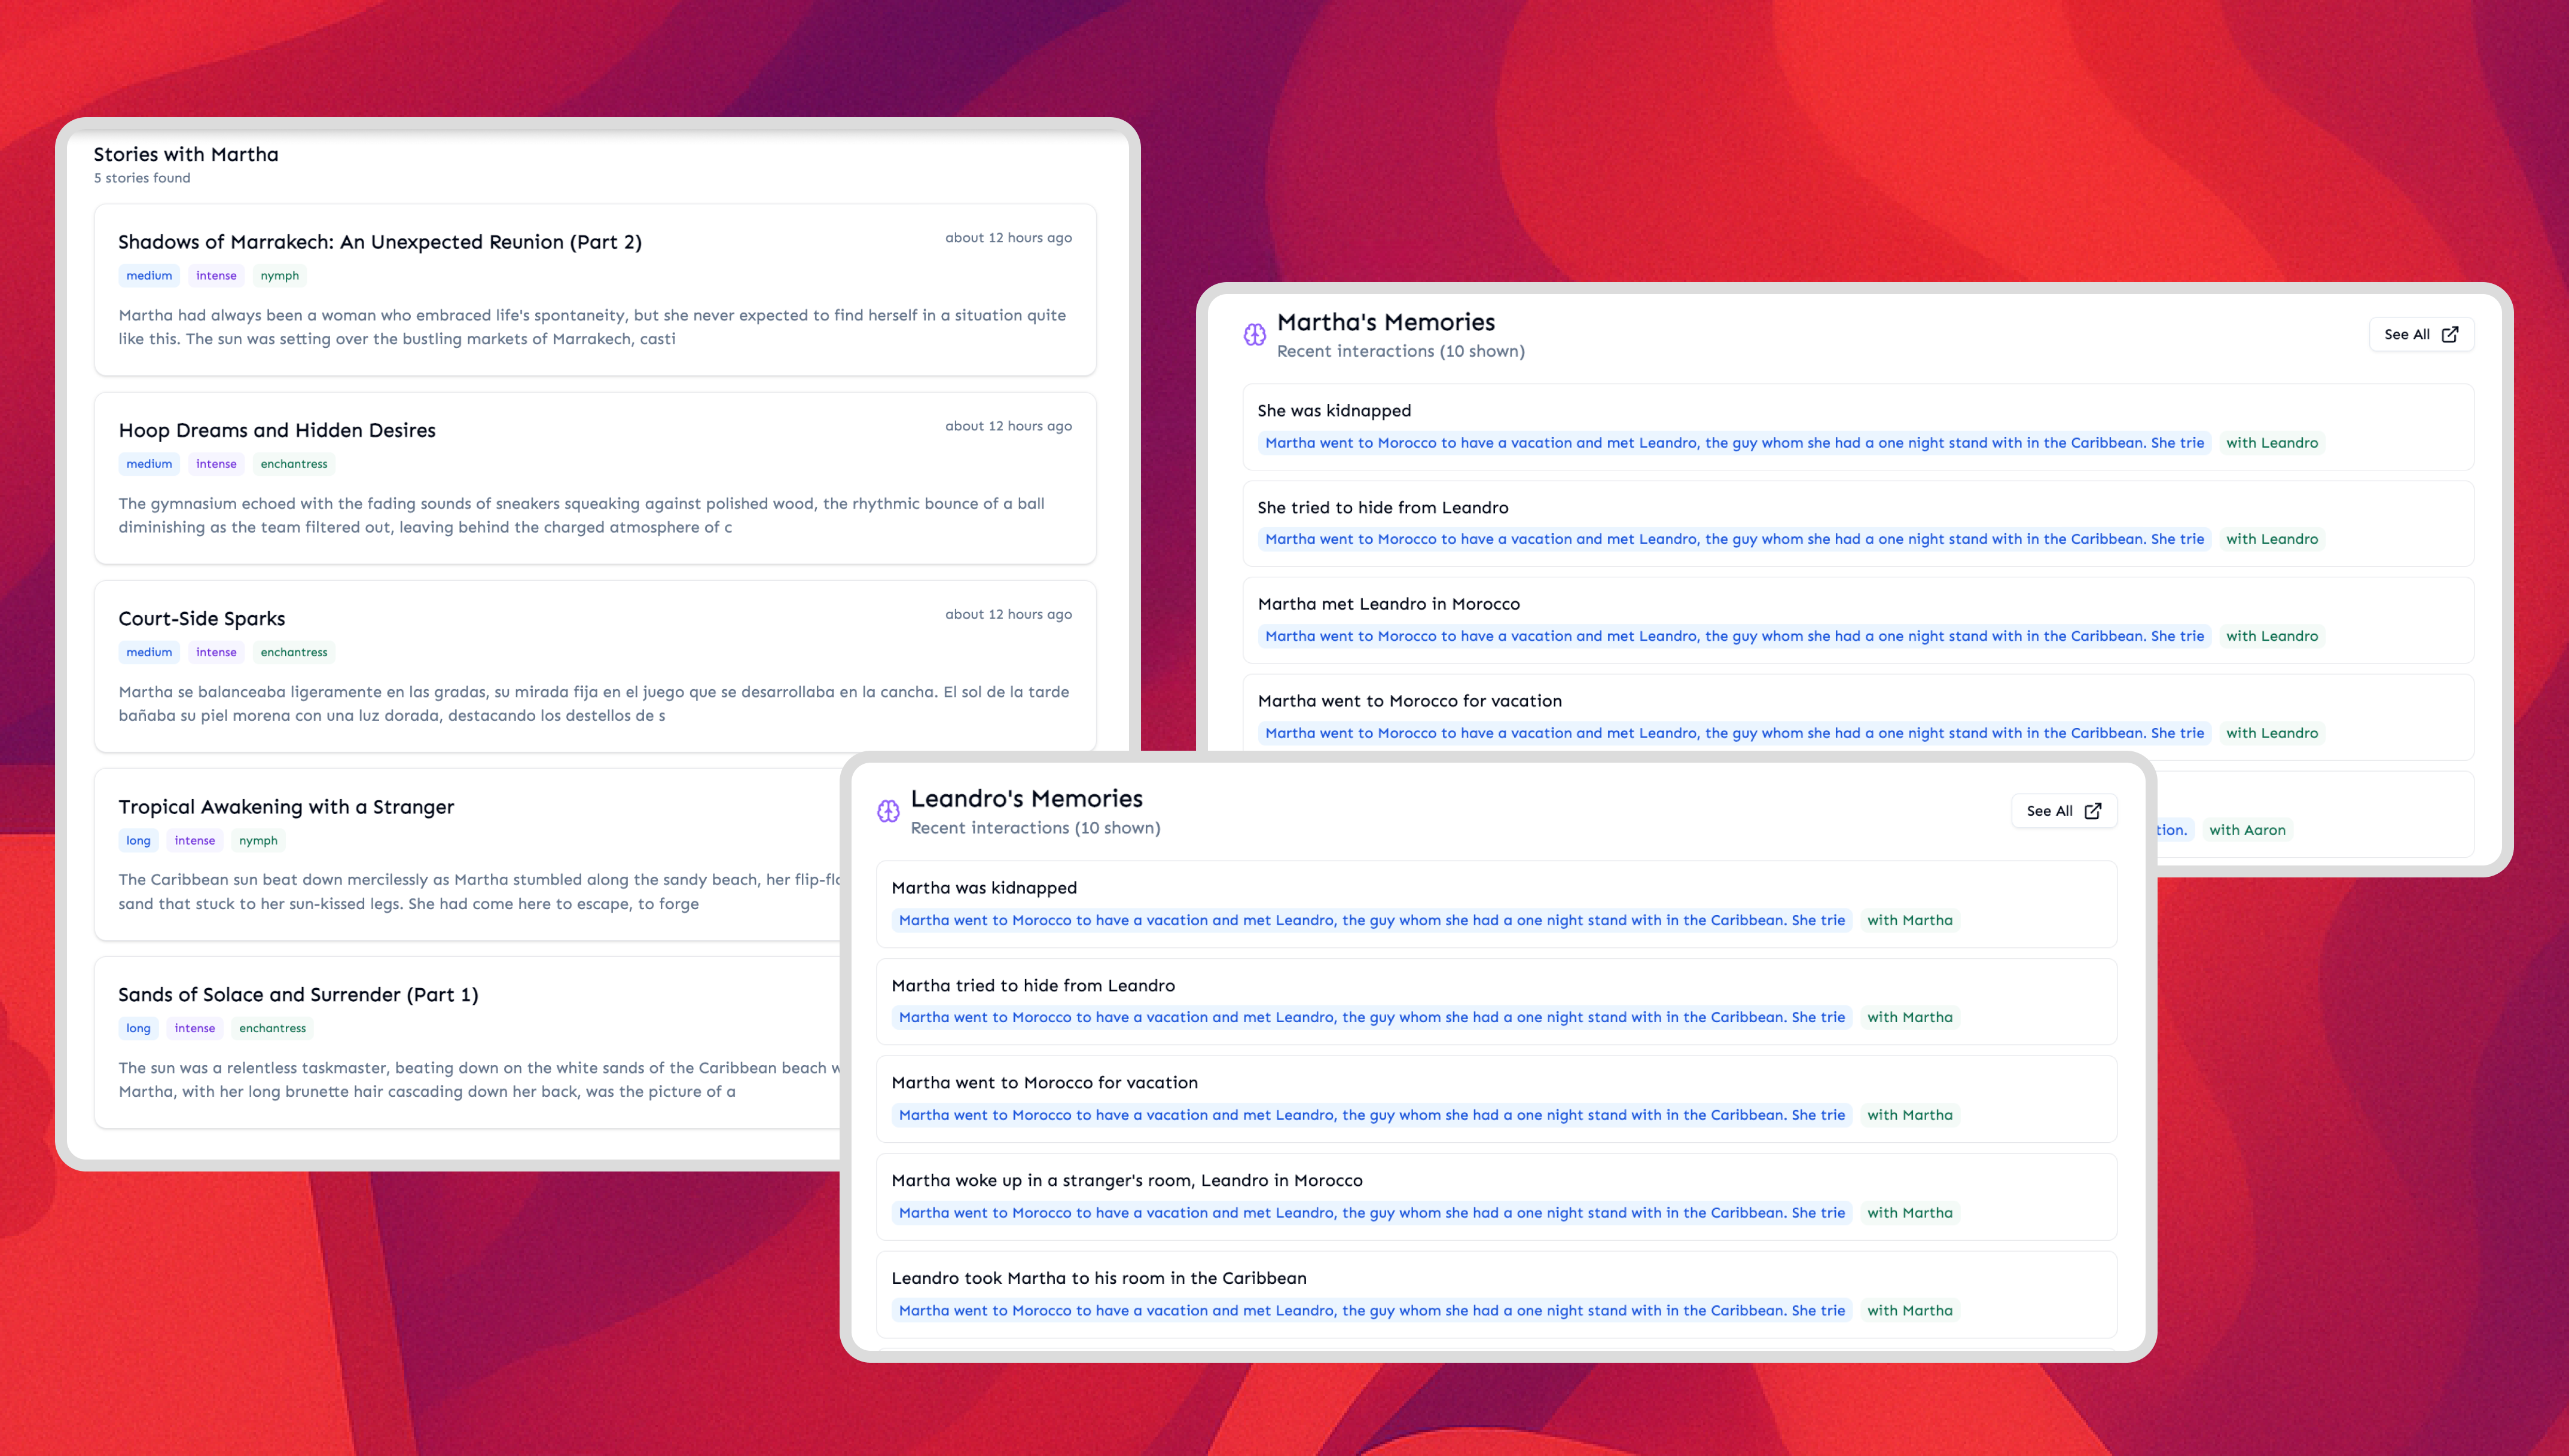Click external-link icon in Martha's See All
Image resolution: width=2569 pixels, height=1456 pixels.
(x=2450, y=335)
